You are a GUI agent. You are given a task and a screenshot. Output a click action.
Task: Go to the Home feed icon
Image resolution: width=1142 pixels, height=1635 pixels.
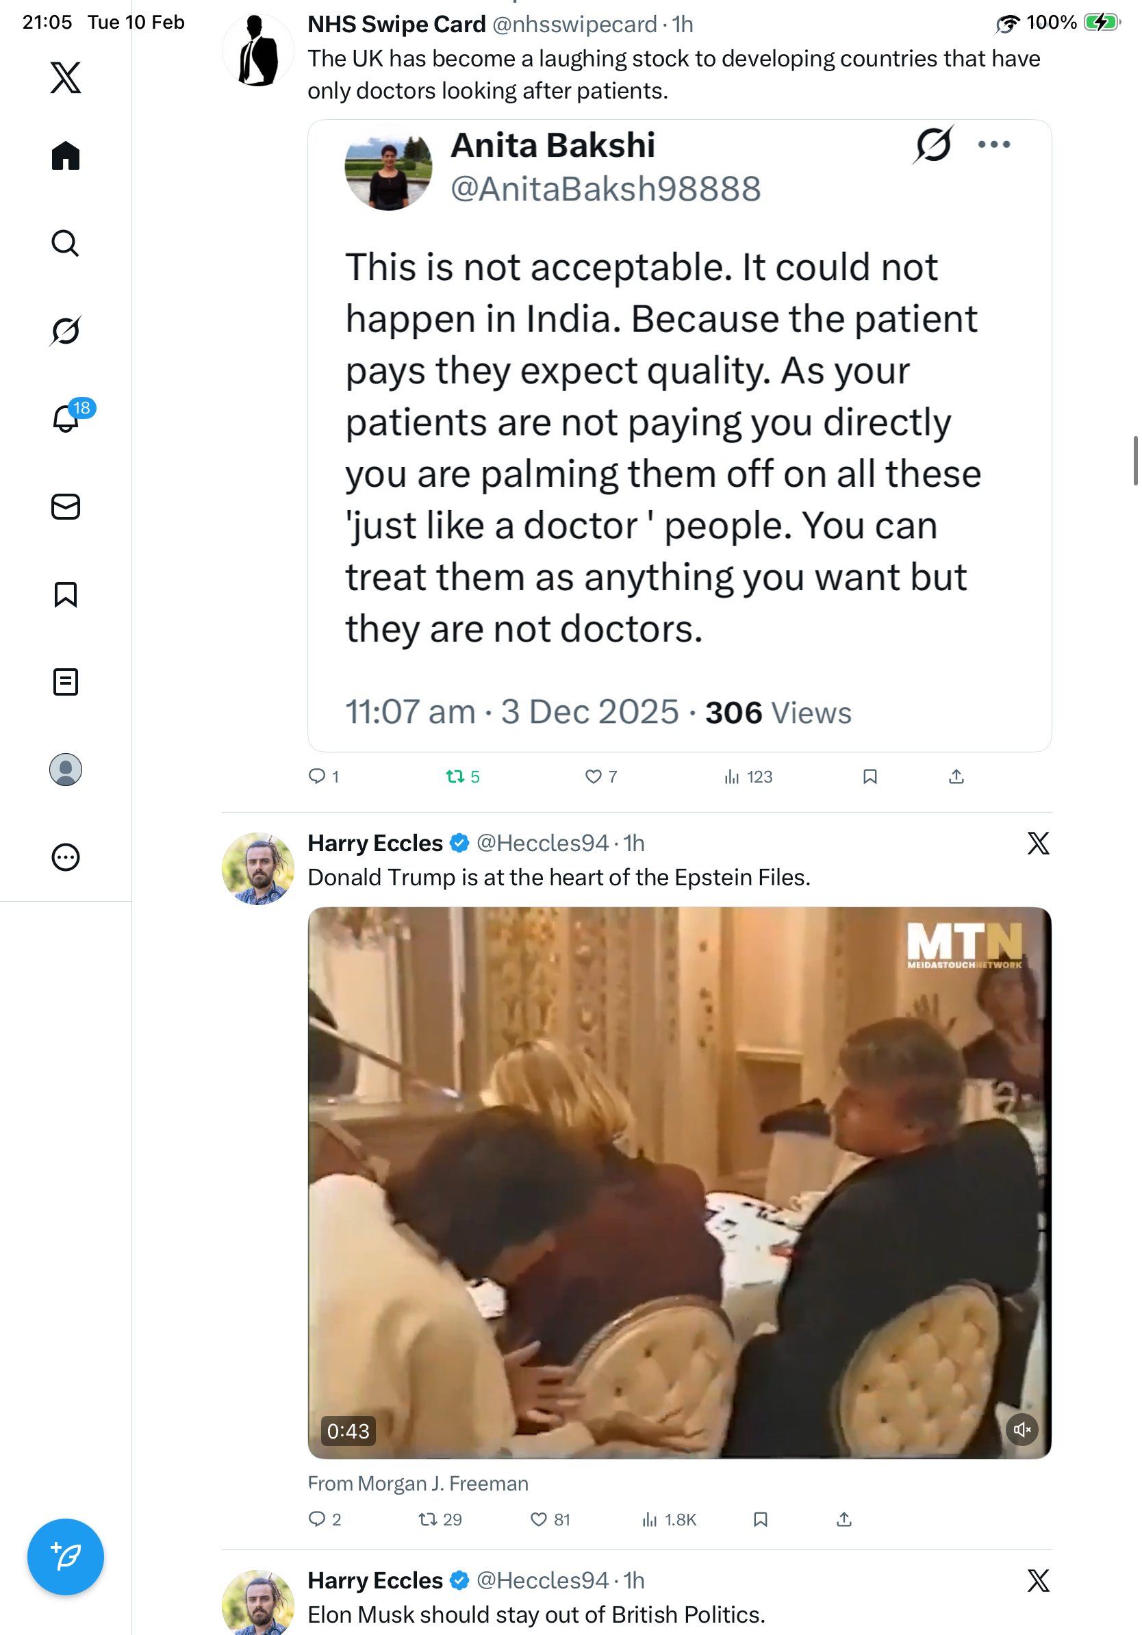pyautogui.click(x=66, y=156)
